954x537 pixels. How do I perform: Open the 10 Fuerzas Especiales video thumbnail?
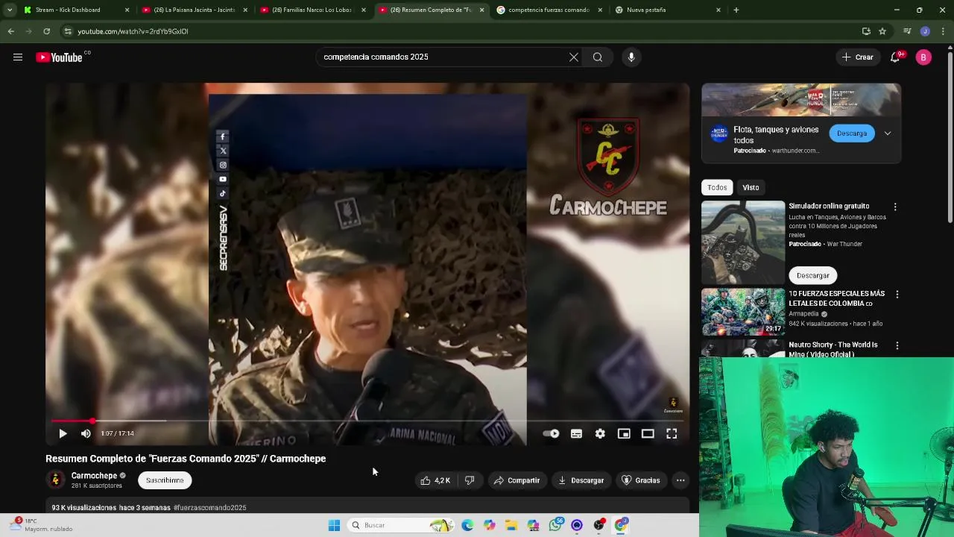click(743, 312)
